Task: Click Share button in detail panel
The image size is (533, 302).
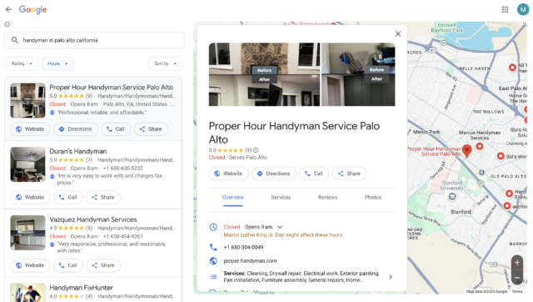Action: [349, 174]
